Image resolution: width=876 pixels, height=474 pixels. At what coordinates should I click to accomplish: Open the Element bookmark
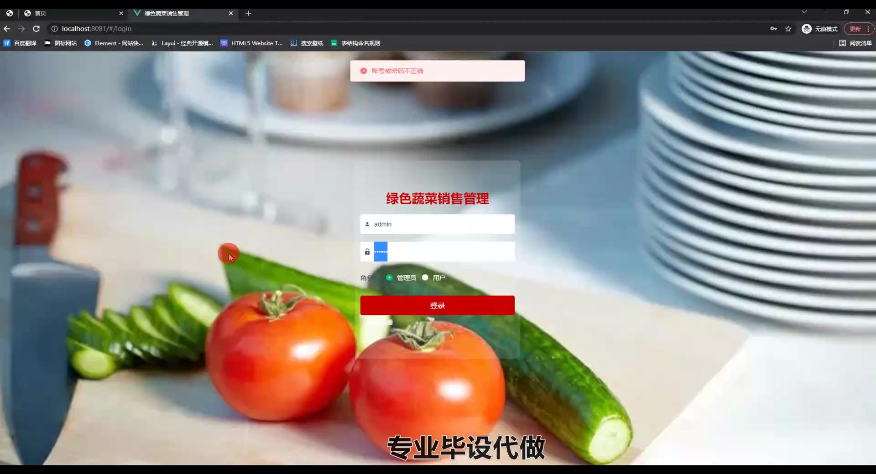click(114, 43)
